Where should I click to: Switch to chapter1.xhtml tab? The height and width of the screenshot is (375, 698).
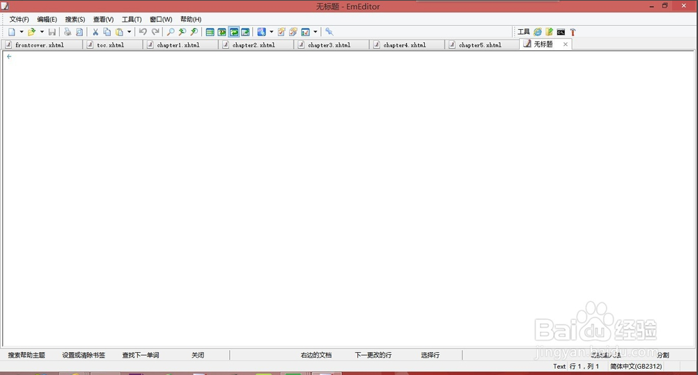[x=180, y=45]
